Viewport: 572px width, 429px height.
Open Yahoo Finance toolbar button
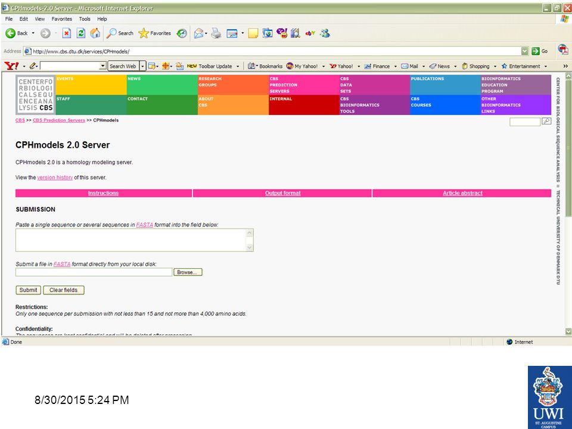tap(377, 66)
